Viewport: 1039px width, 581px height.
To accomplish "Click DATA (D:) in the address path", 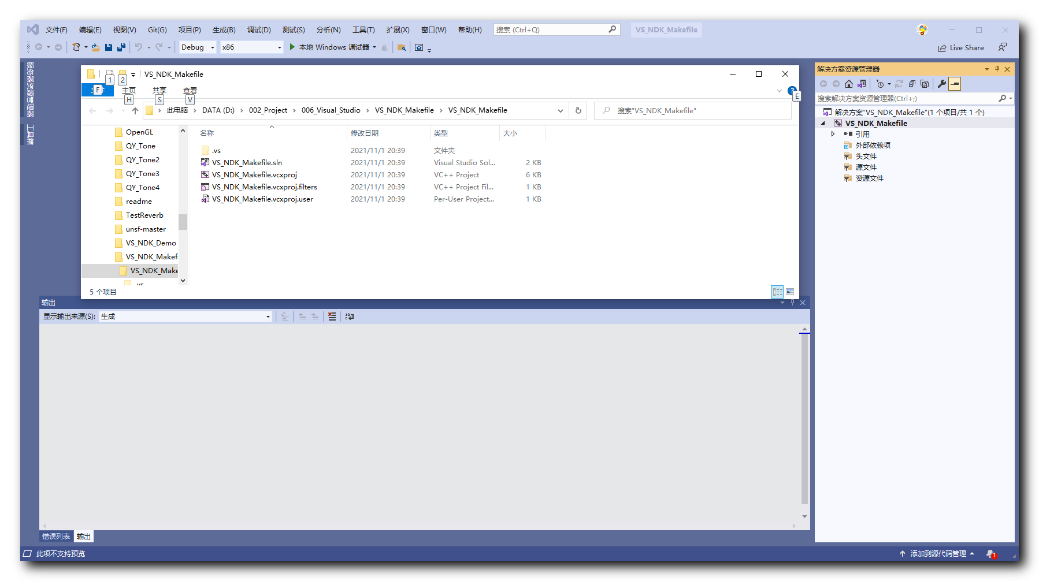I will point(218,110).
